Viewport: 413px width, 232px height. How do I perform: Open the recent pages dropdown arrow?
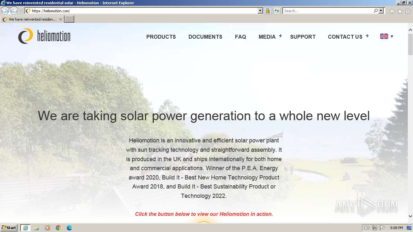(21, 11)
